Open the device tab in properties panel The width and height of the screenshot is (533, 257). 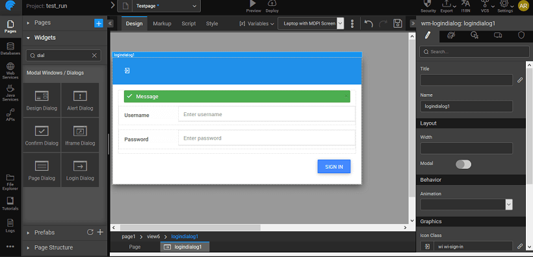pyautogui.click(x=498, y=35)
